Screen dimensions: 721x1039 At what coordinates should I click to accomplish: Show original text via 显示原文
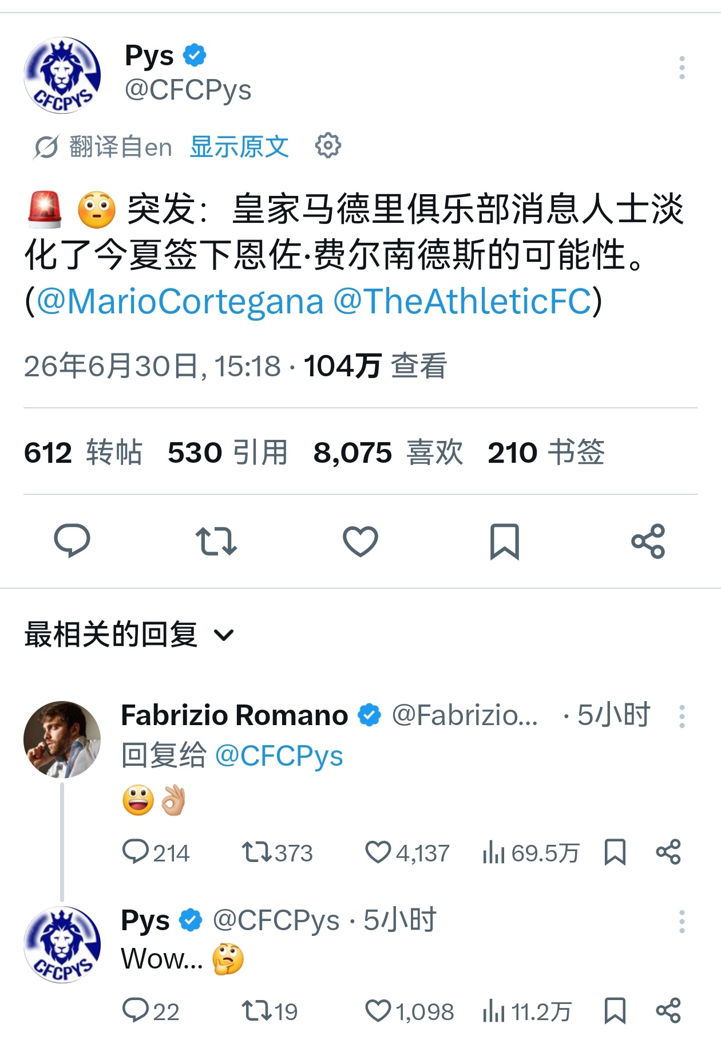[239, 147]
